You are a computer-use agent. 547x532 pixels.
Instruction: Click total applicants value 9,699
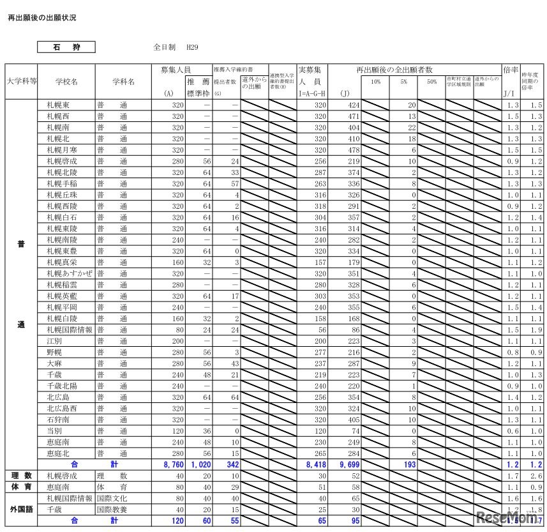(350, 465)
